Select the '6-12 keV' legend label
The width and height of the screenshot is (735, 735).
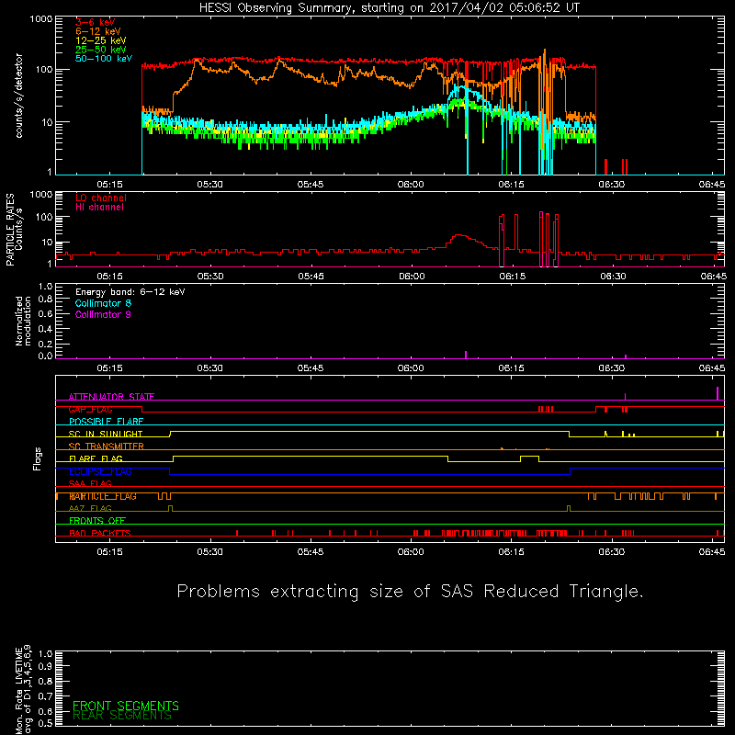pos(98,31)
